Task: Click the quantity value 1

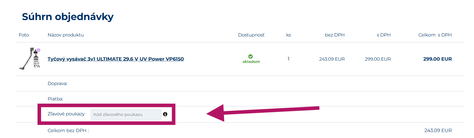Action: click(x=288, y=59)
